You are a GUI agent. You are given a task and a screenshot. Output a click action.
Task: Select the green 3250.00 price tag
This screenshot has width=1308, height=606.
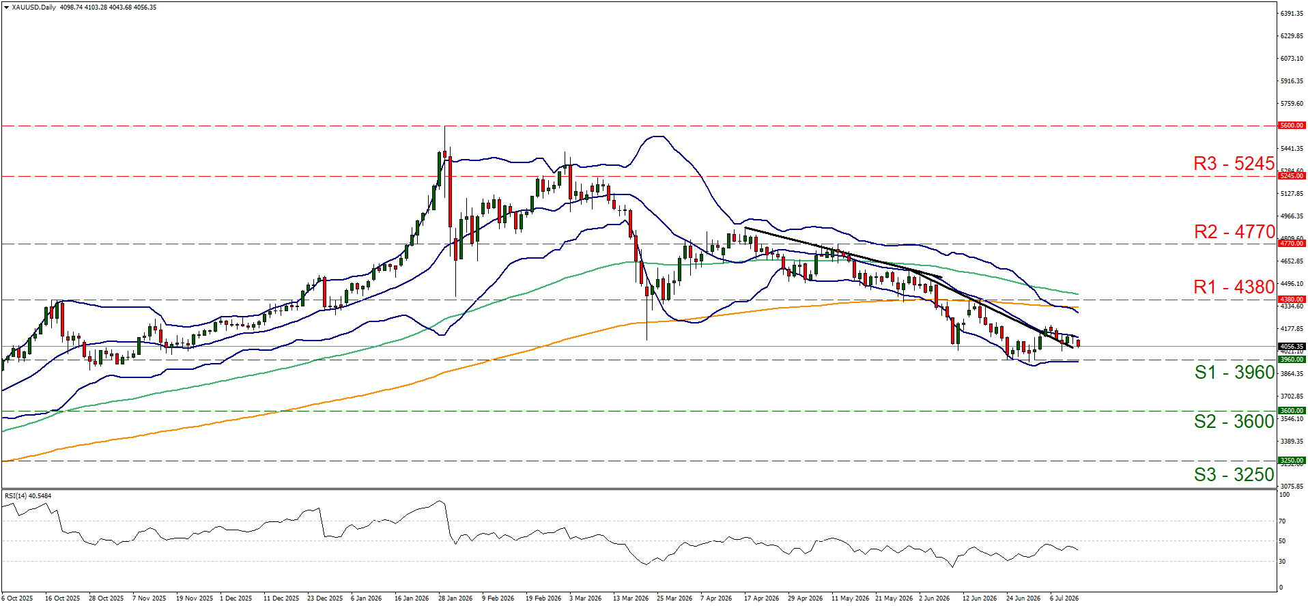(1292, 461)
